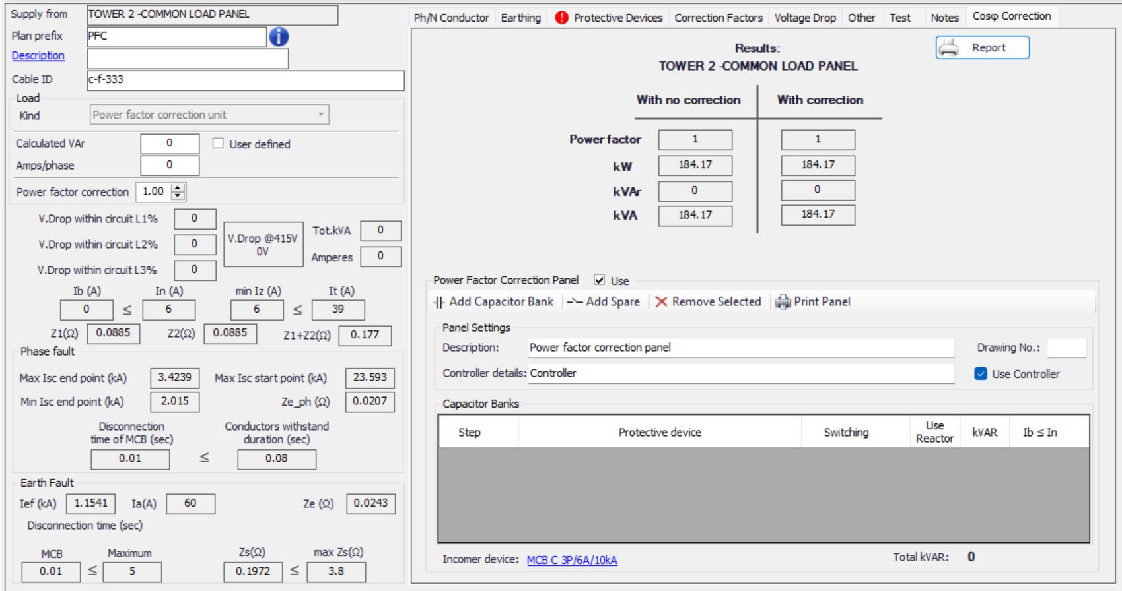Click the Ief value 1.1541
Viewport: 1122px width, 591px height.
point(90,503)
